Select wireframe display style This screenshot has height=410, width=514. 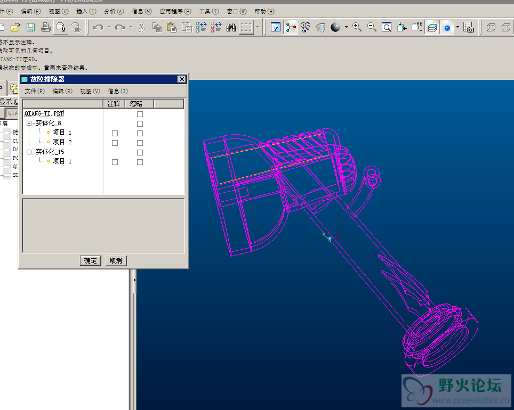(491, 27)
